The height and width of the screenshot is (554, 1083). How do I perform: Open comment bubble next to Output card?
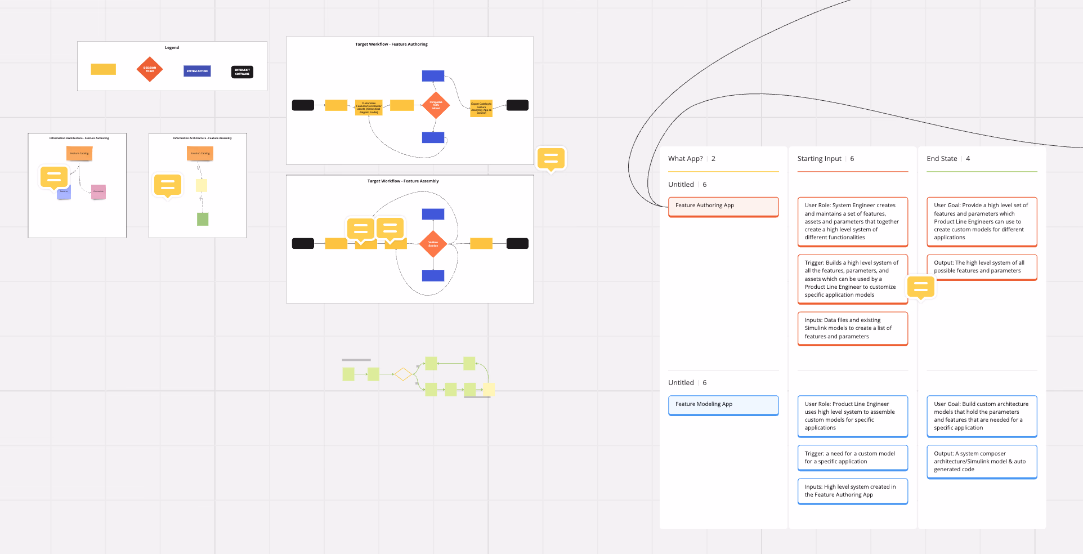point(920,287)
